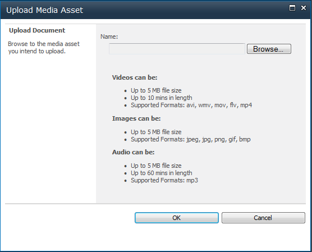Click the 'Videos can be:' heading
The height and width of the screenshot is (252, 312).
(135, 77)
